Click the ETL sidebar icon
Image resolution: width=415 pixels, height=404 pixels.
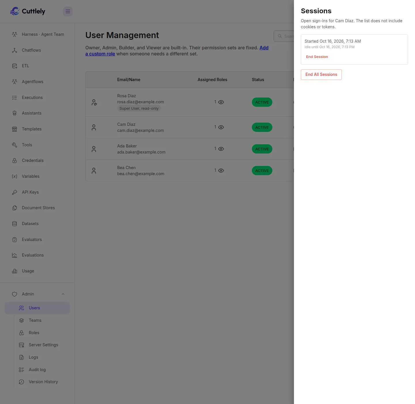14,66
